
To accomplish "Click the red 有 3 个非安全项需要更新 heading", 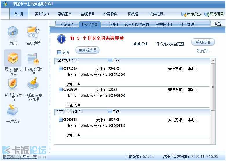I will coord(97,38).
